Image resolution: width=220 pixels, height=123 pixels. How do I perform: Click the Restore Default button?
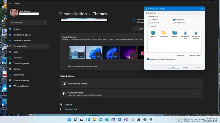(x=195, y=55)
